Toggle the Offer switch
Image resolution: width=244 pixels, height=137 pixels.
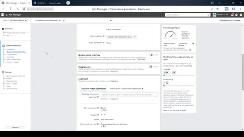pos(150,67)
